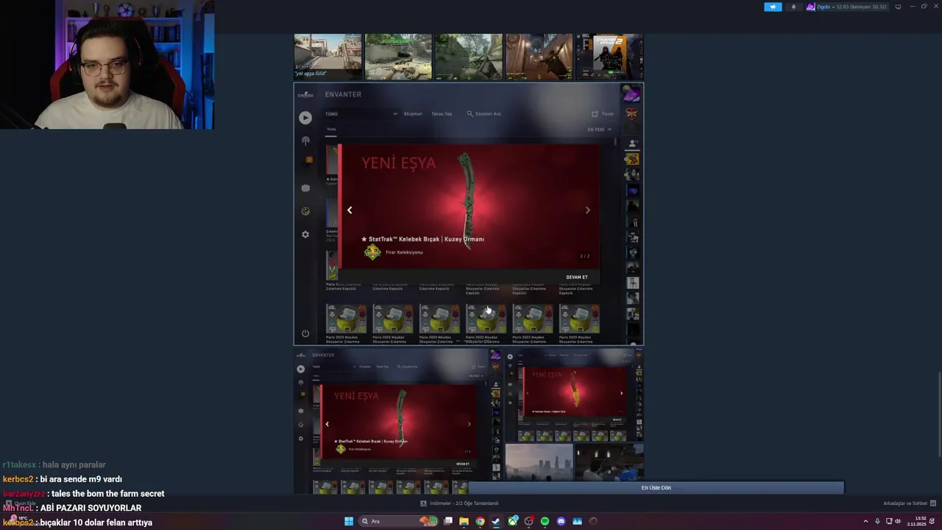The width and height of the screenshot is (942, 530).
Task: Open Spotify from the taskbar
Action: tap(545, 521)
